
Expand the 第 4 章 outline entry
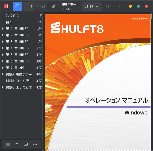point(3,48)
